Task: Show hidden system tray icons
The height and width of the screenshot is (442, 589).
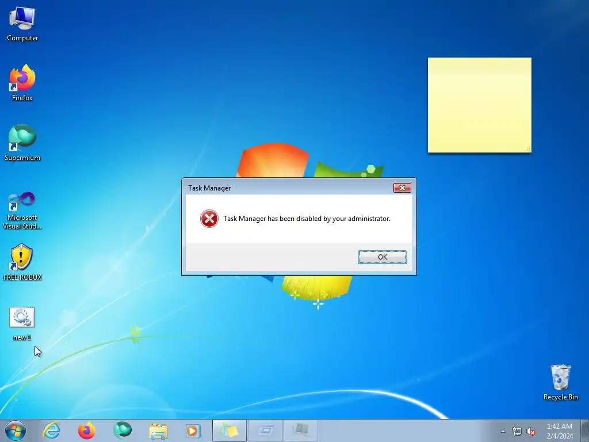Action: coord(503,431)
